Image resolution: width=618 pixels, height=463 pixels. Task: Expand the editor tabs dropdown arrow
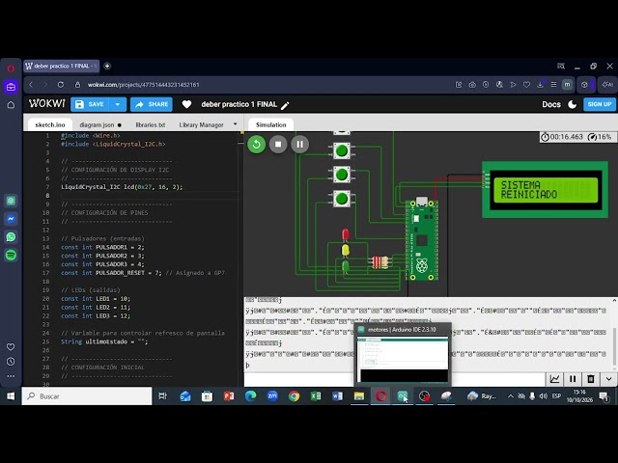[236, 124]
